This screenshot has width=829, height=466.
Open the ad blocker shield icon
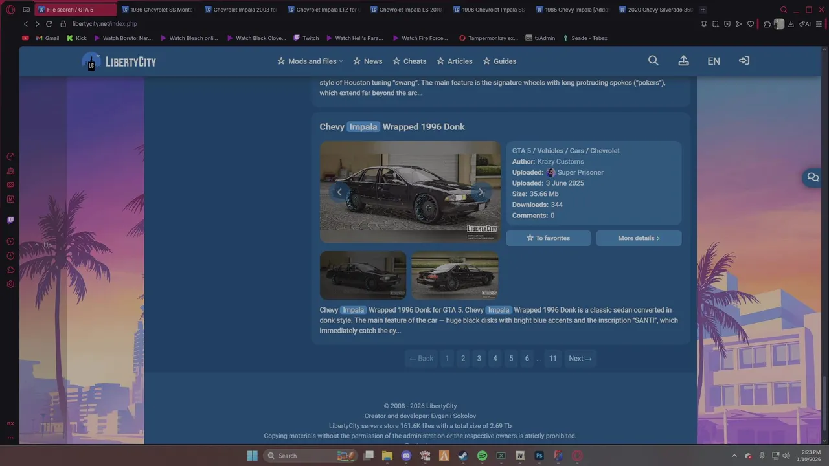727,24
